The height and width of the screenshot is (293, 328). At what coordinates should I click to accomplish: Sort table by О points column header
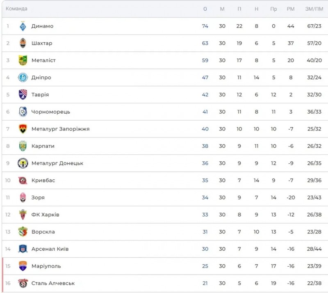click(x=205, y=9)
